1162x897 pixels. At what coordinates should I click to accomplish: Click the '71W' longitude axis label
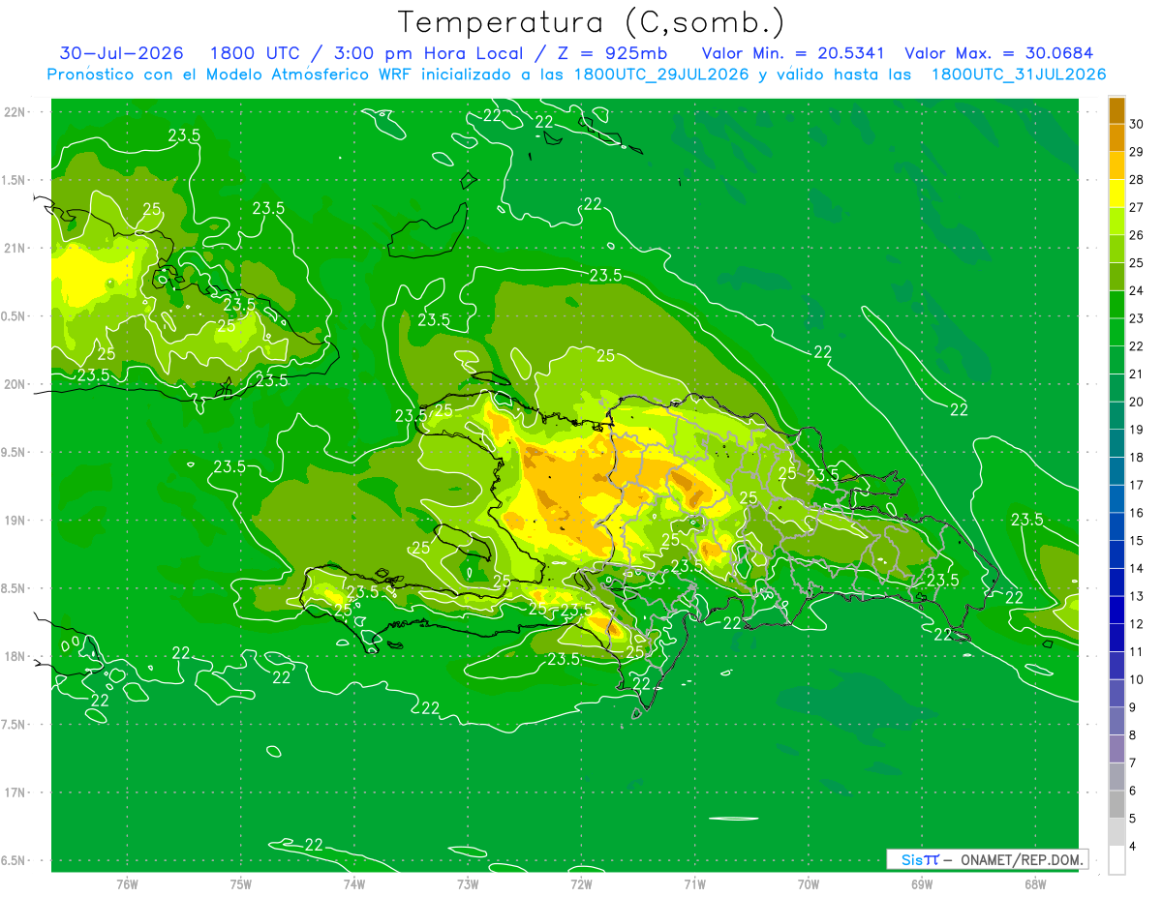(x=694, y=883)
